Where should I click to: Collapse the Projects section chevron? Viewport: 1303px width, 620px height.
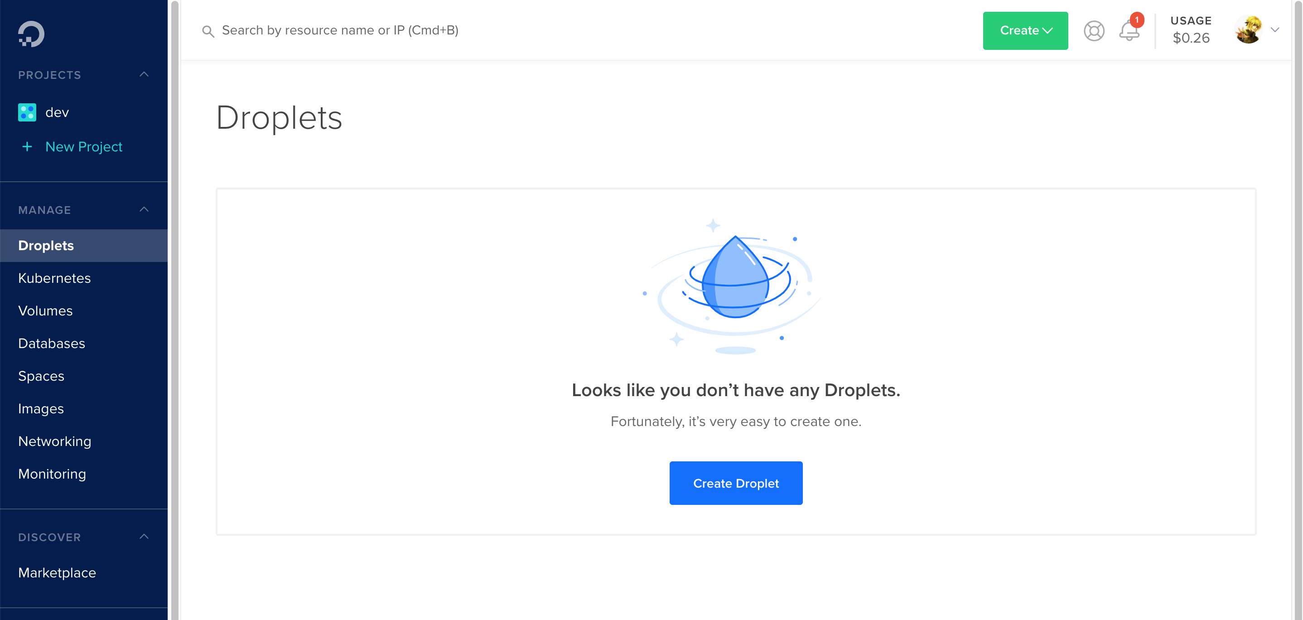tap(144, 74)
